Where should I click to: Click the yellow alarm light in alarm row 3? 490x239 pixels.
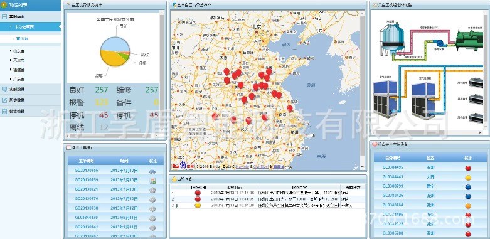[x=198, y=205]
